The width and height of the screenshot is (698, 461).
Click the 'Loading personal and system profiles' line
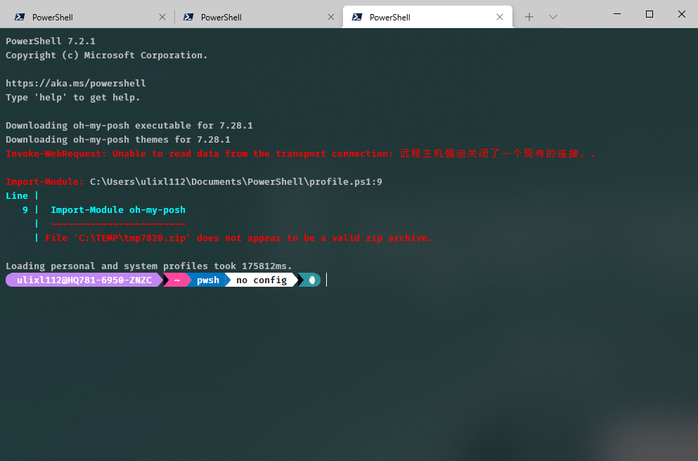tap(148, 266)
